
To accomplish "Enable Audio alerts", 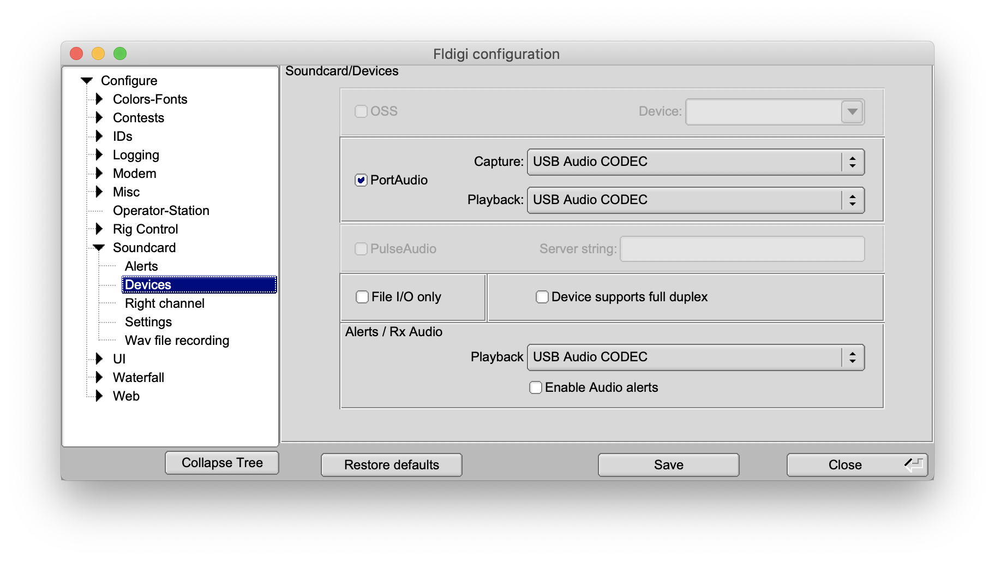I will click(x=535, y=387).
